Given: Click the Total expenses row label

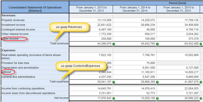Looking at the screenshot, I should pos(59,82).
